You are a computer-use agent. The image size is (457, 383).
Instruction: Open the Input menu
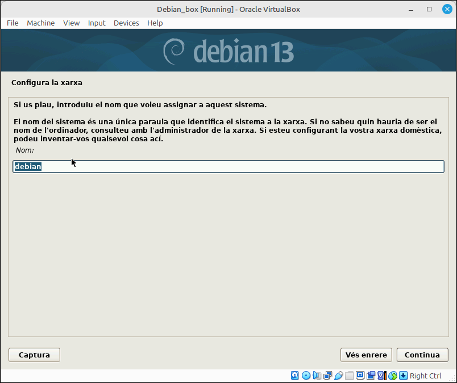(97, 23)
